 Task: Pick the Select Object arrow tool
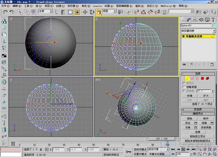pyautogui.click(x=57, y=12)
